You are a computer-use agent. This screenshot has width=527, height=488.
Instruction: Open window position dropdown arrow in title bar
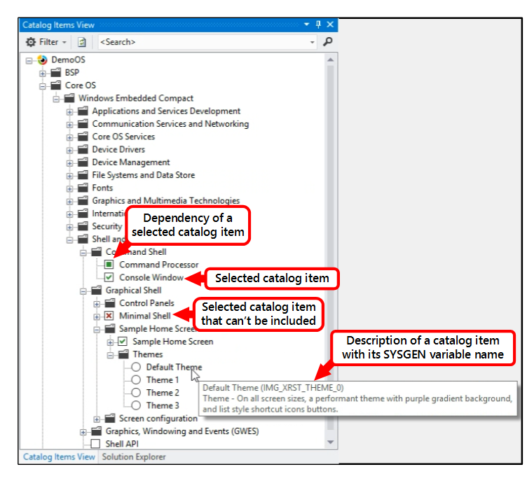(306, 25)
